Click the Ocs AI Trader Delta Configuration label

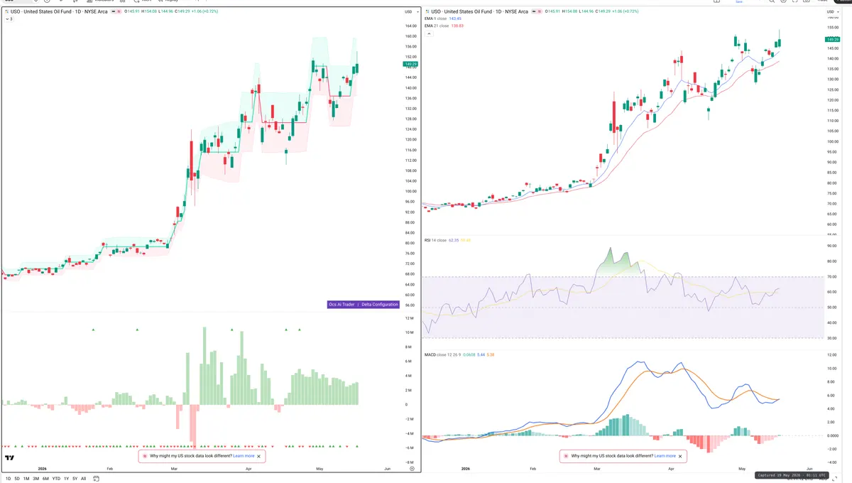coord(364,304)
